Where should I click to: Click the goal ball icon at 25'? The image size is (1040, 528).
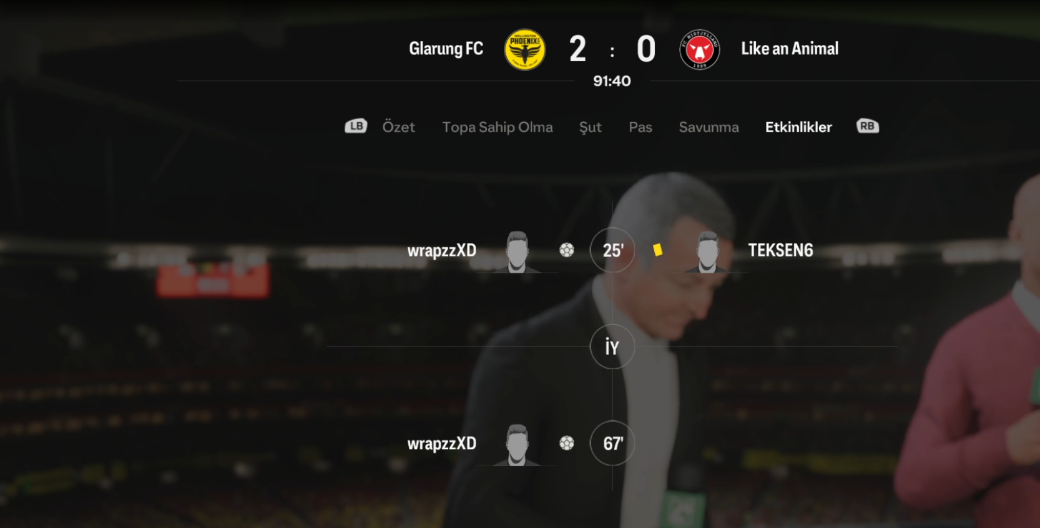[x=567, y=250]
